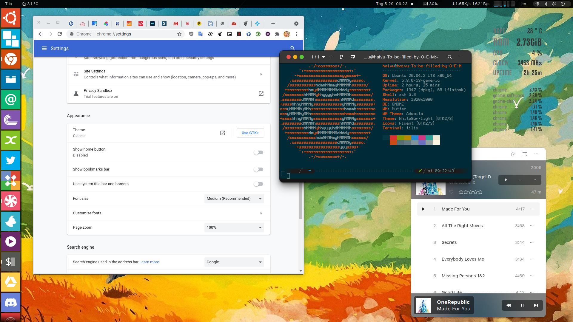Toggle shuffle in music player header

pos(525,154)
